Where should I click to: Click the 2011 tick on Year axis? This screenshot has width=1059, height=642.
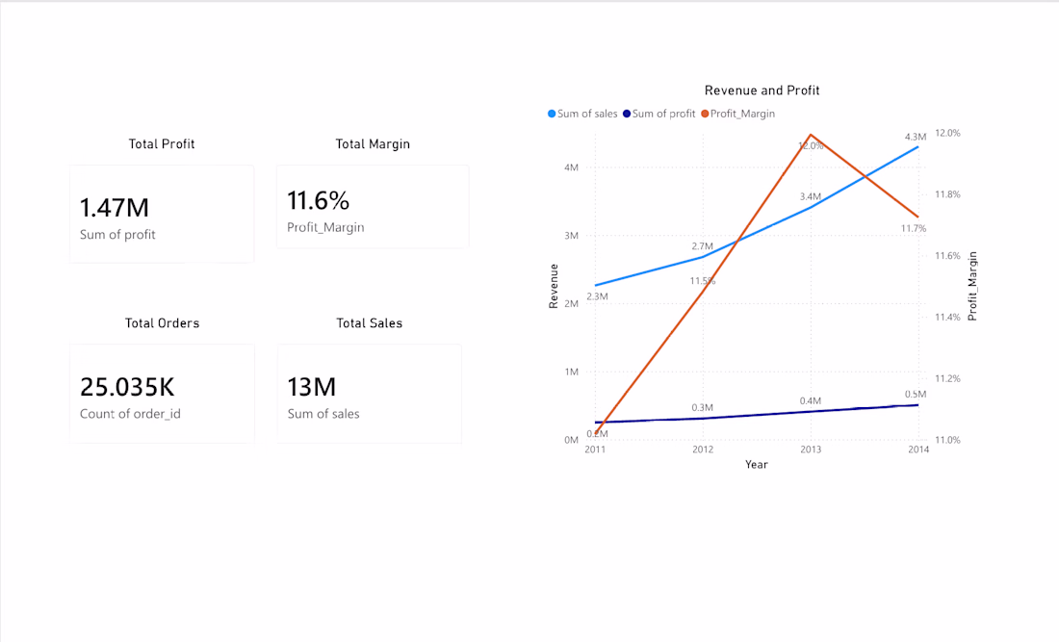coord(595,449)
